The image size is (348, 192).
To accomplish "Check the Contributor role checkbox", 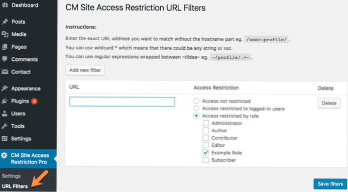I will pyautogui.click(x=206, y=138).
